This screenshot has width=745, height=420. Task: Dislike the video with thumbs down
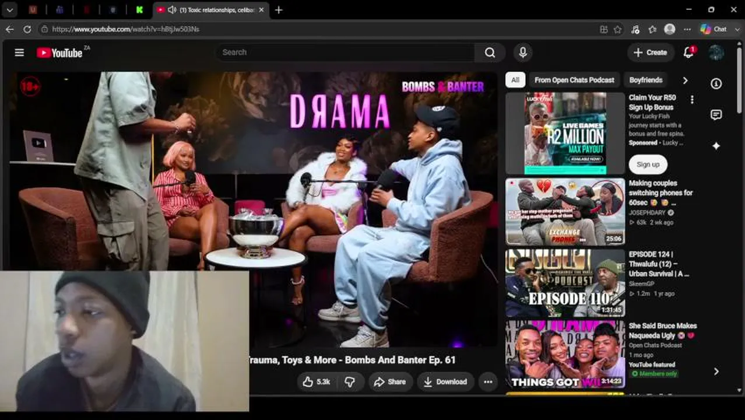(x=350, y=381)
